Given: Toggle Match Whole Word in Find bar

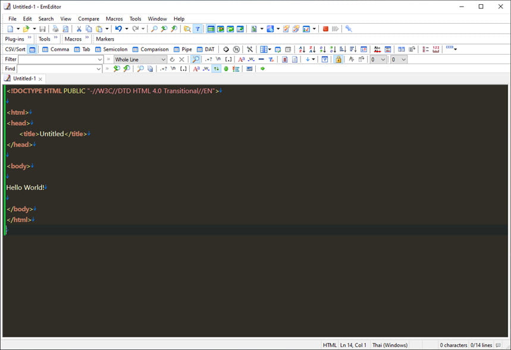Looking at the screenshot, I should [x=206, y=68].
